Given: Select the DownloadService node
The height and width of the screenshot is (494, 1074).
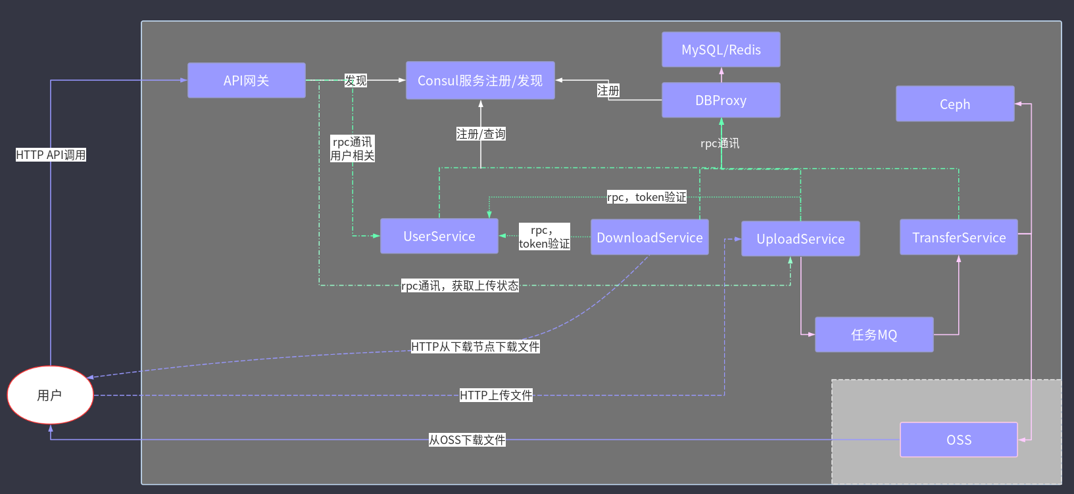Looking at the screenshot, I should click(650, 237).
